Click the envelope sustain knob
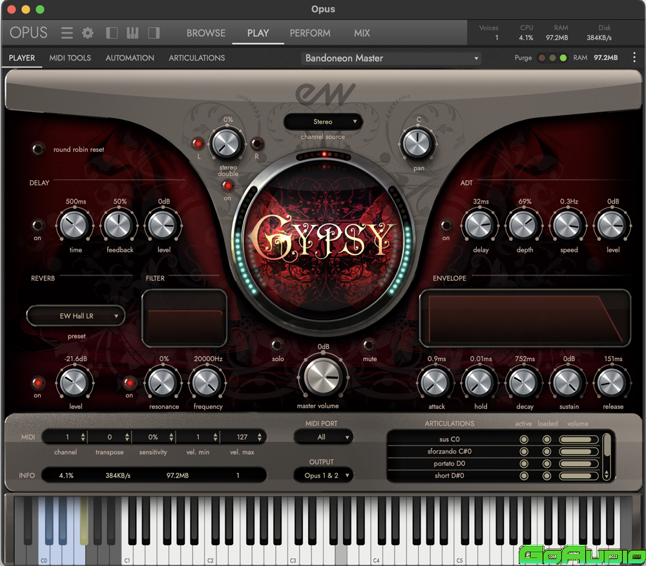646x566 pixels. pyautogui.click(x=567, y=383)
